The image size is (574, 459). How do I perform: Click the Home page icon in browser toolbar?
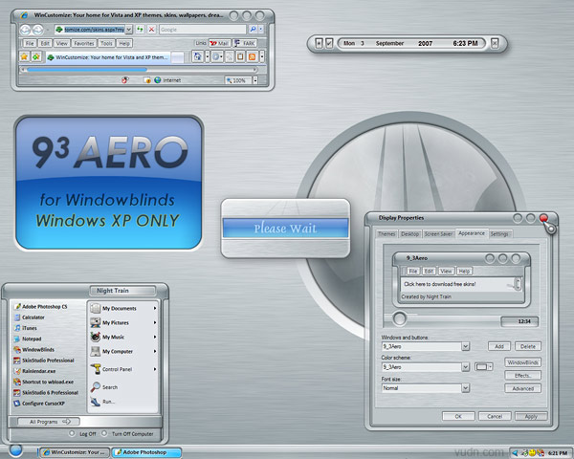[x=198, y=56]
